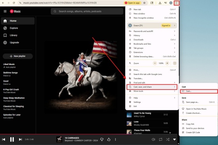Click the 16 CARRIAGES album thumbnail in player bar
218x145 pixels.
[x=59, y=139]
